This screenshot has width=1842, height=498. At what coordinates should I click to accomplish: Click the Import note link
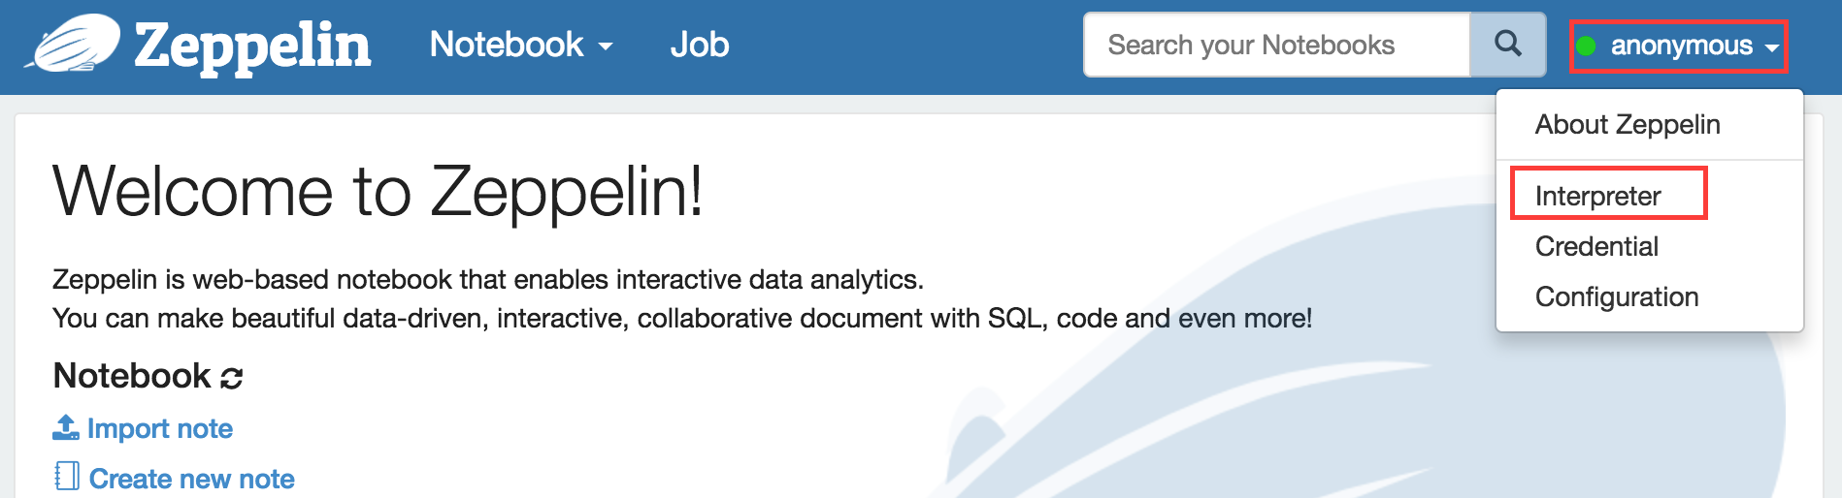coord(160,428)
